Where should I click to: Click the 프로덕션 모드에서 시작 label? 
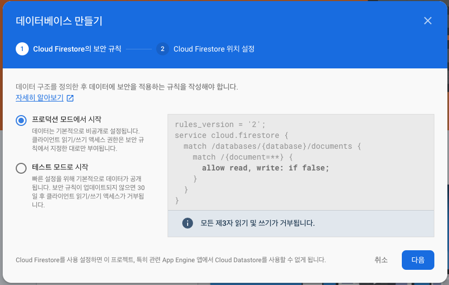[67, 119]
